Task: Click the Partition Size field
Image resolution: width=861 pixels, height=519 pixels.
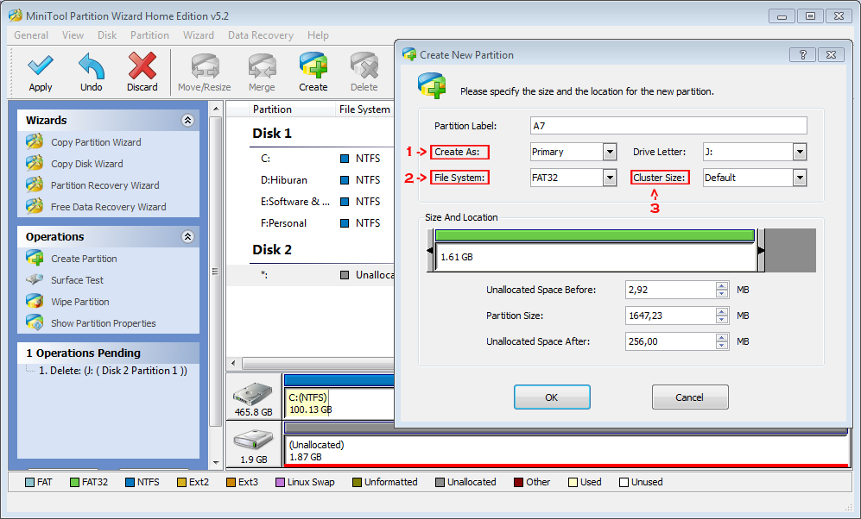Action: (670, 316)
